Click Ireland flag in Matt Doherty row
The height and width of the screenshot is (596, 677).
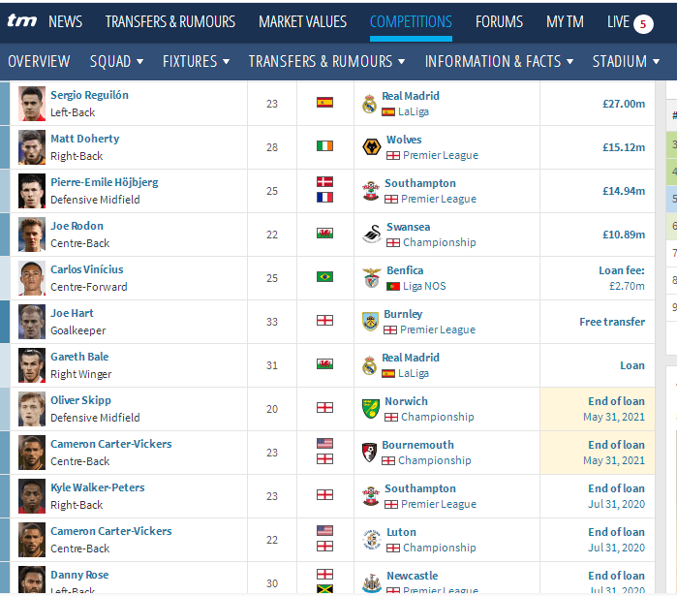click(x=324, y=146)
